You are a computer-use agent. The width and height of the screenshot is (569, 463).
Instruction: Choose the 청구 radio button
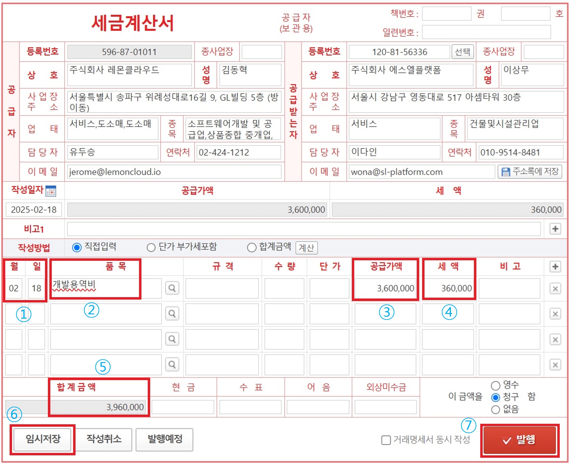tap(495, 397)
